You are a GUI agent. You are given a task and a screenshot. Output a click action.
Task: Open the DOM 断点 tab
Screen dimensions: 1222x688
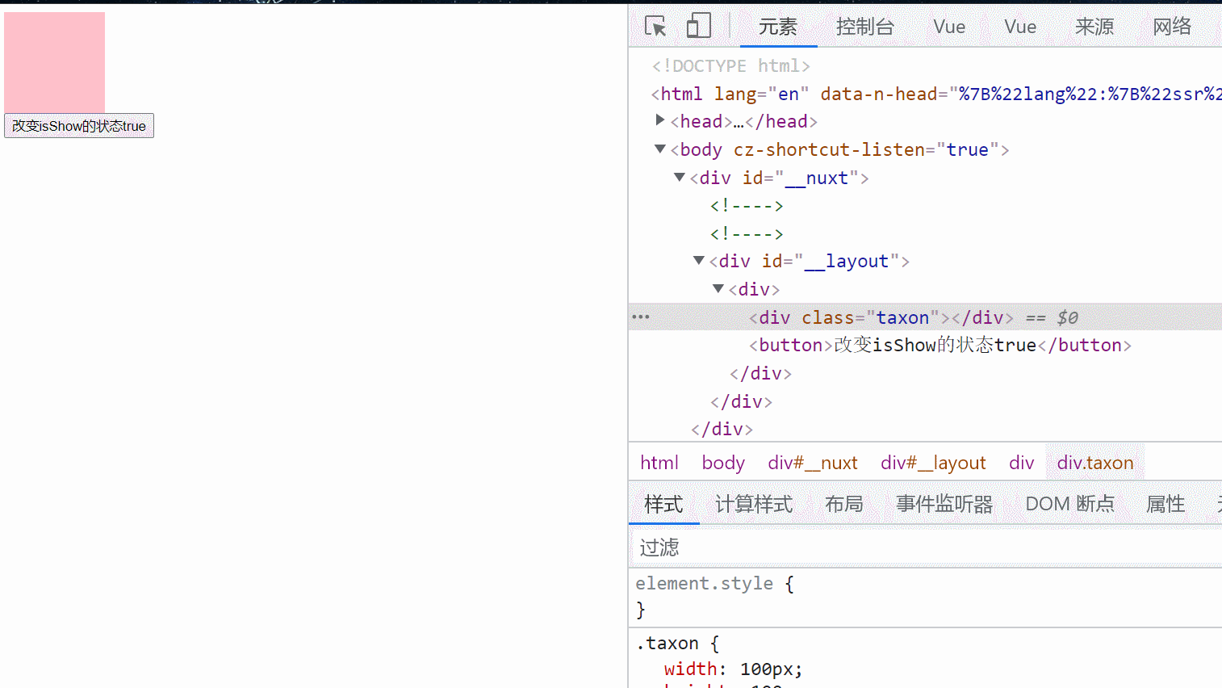point(1069,504)
